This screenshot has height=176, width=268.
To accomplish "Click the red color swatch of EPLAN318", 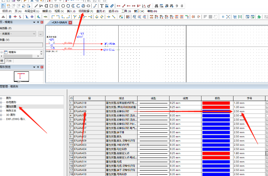I will click(216, 103).
